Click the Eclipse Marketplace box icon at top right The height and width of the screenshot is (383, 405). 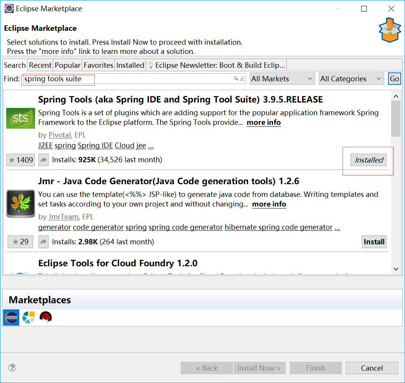click(390, 30)
